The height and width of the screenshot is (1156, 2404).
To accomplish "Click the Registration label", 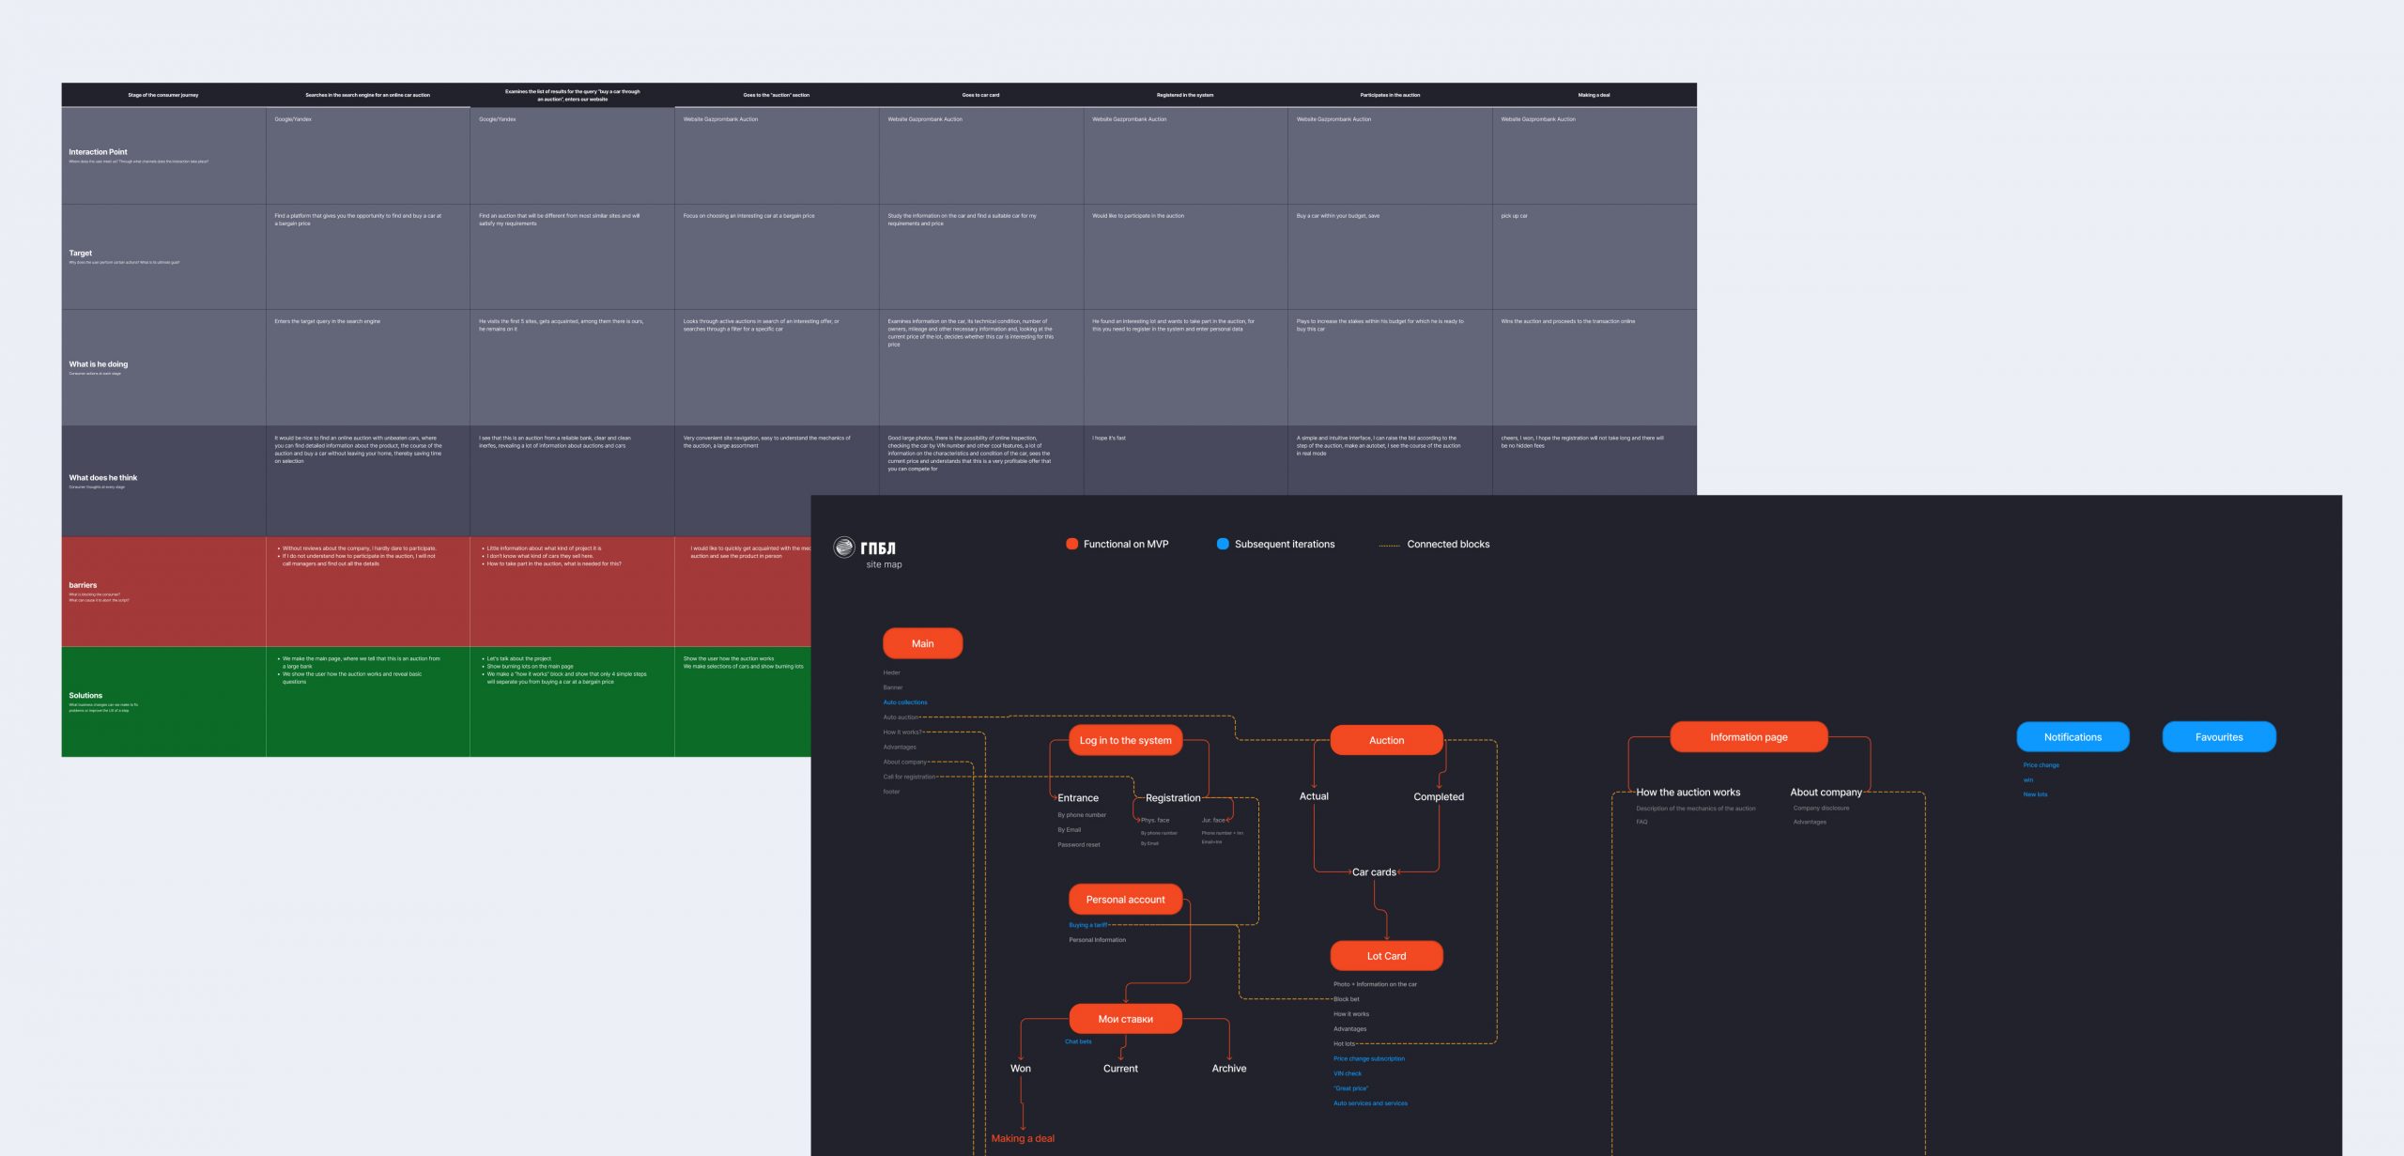I will tap(1172, 798).
